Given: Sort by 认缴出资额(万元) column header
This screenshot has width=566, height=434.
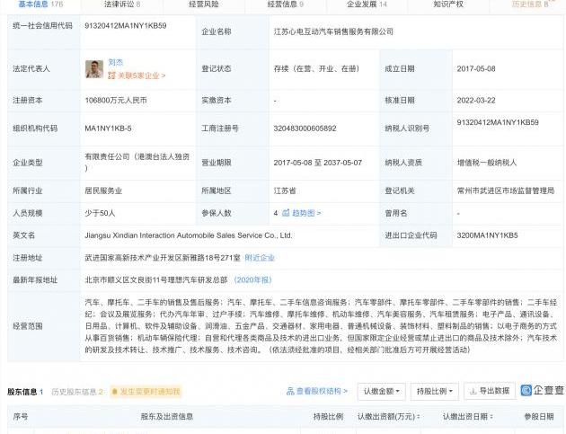Looking at the screenshot, I should point(388,417).
